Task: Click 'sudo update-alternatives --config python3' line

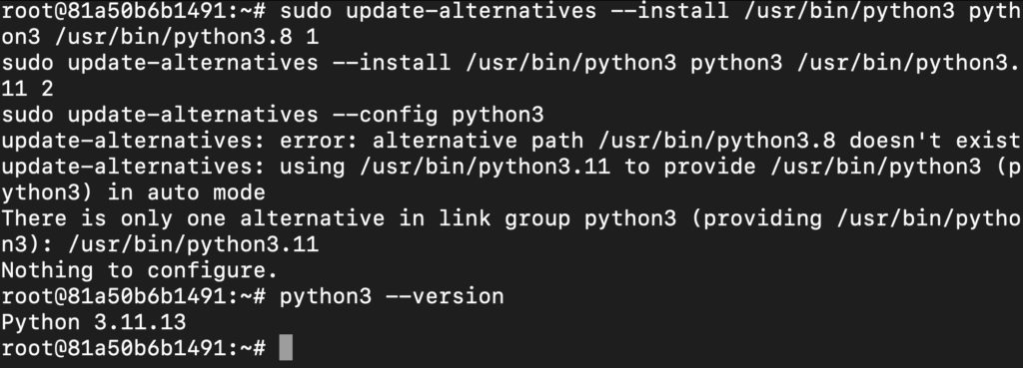Action: (272, 115)
